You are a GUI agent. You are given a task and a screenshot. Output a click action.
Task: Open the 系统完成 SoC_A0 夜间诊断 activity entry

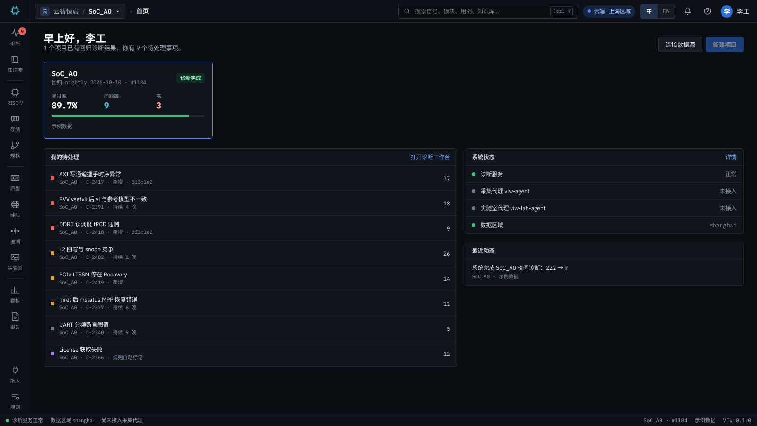604,272
